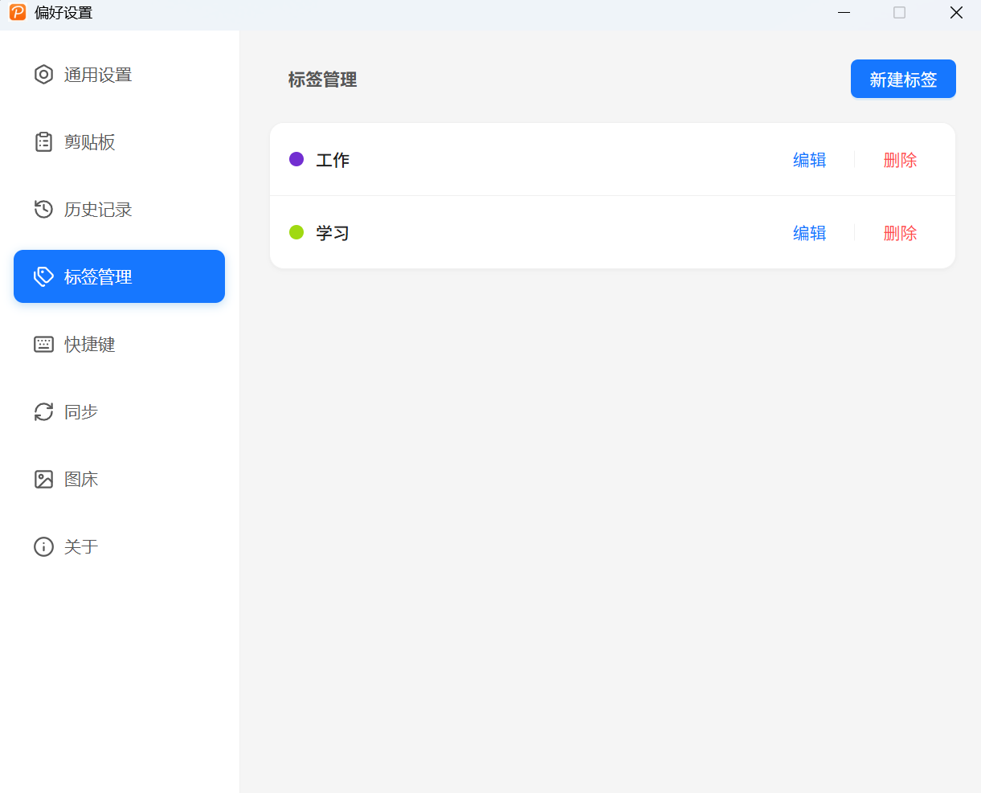Click the keyboard icon beside 快捷键
Screen dimensions: 981x793
[x=43, y=345]
